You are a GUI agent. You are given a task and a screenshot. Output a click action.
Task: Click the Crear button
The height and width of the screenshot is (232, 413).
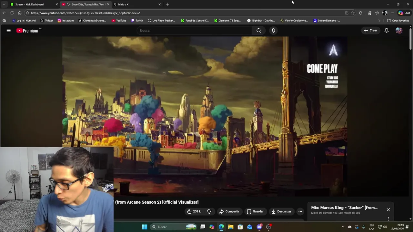click(370, 30)
